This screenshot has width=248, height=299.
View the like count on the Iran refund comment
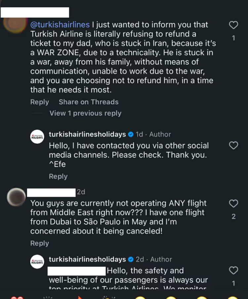tap(233, 38)
